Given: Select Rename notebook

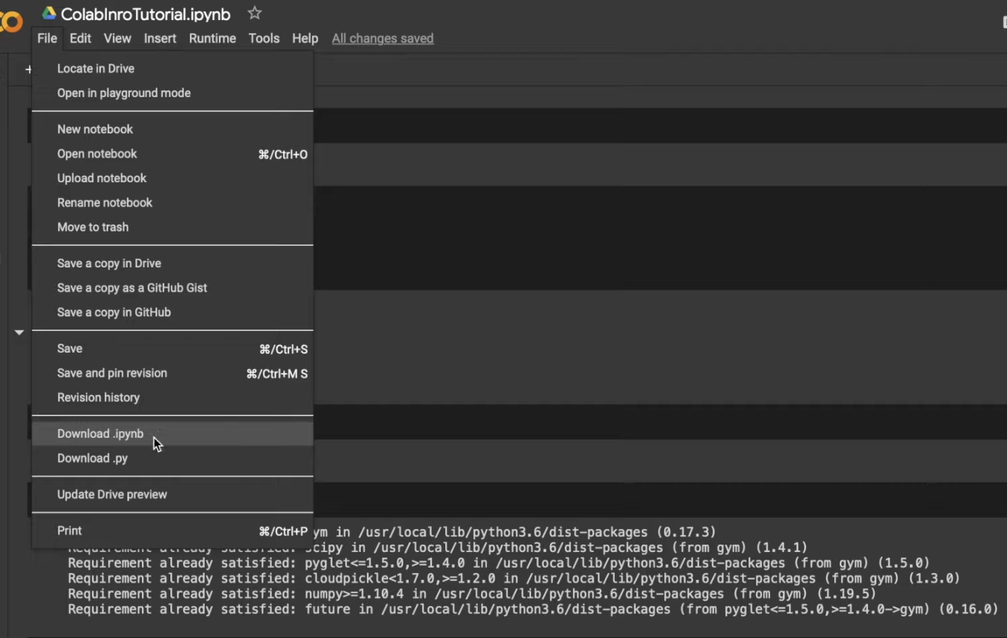Looking at the screenshot, I should pyautogui.click(x=173, y=202).
